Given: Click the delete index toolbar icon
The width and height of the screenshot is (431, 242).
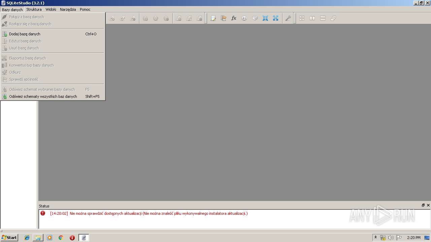Looking at the screenshot, I should (133, 18).
